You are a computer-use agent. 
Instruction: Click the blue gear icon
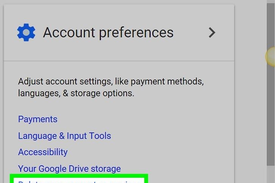coord(26,32)
